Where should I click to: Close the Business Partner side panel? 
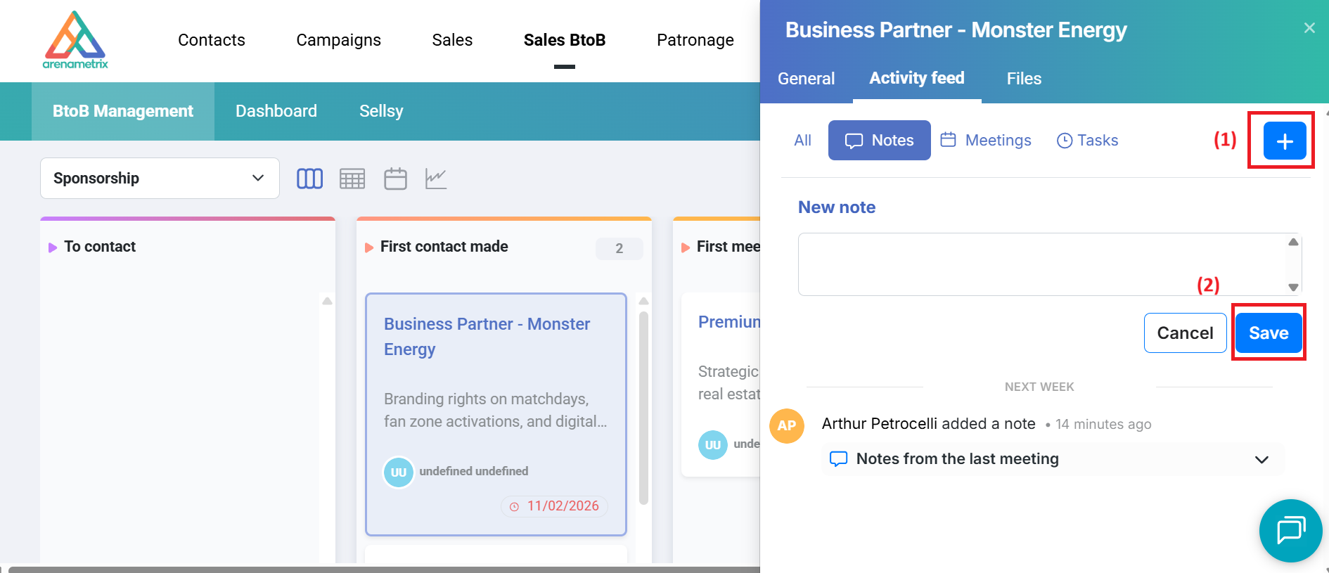click(x=1309, y=28)
